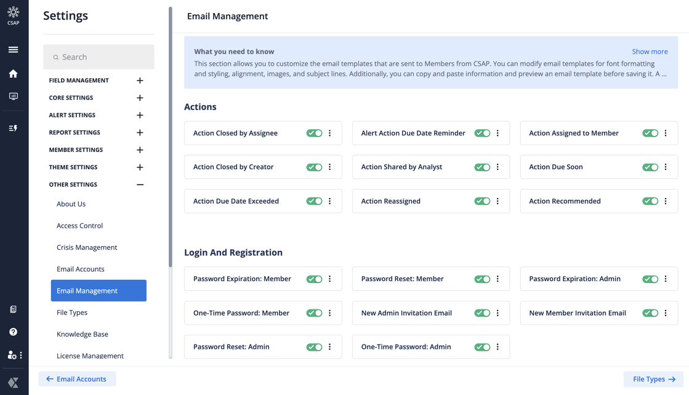Expand the Field Management section
This screenshot has width=689, height=395.
[140, 81]
